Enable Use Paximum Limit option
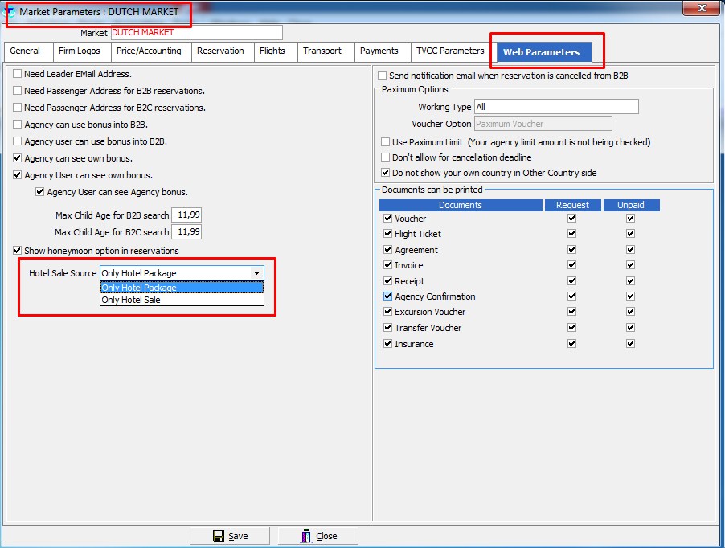Screen dimensions: 725x548 click(x=385, y=142)
